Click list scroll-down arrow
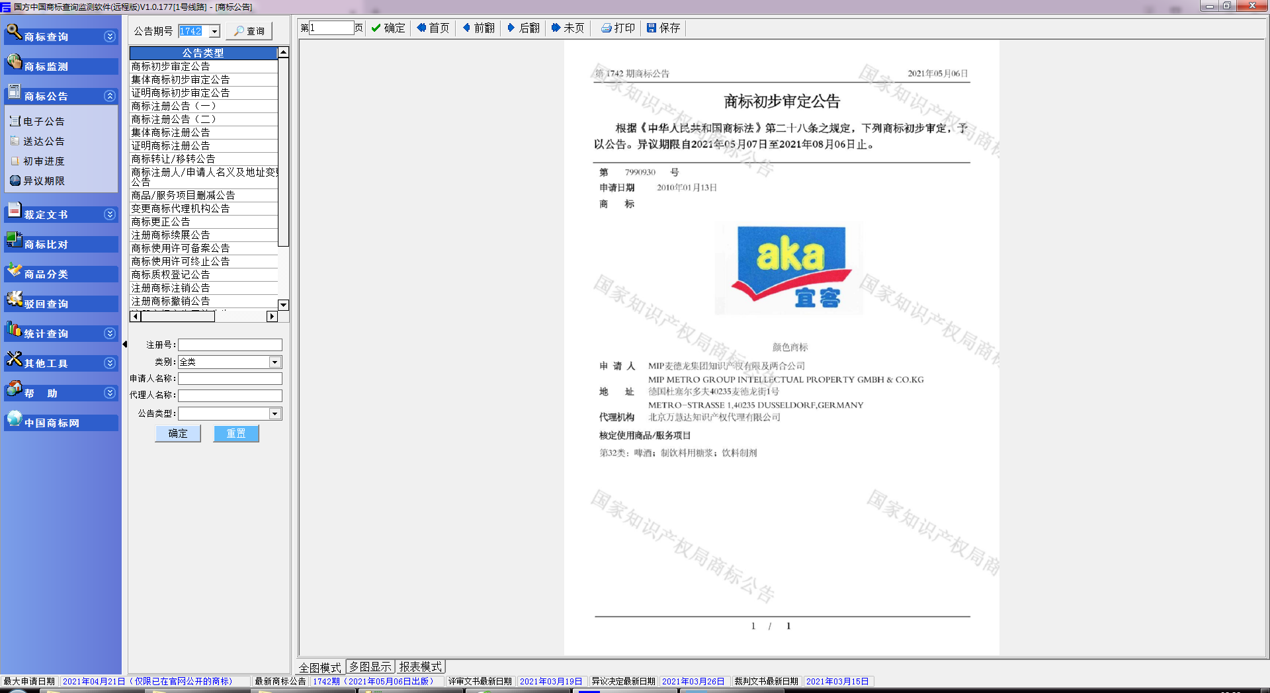 click(x=283, y=305)
